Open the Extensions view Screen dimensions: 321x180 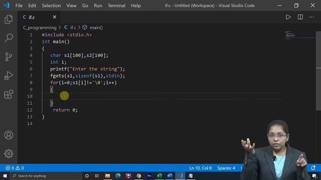click(x=9, y=94)
